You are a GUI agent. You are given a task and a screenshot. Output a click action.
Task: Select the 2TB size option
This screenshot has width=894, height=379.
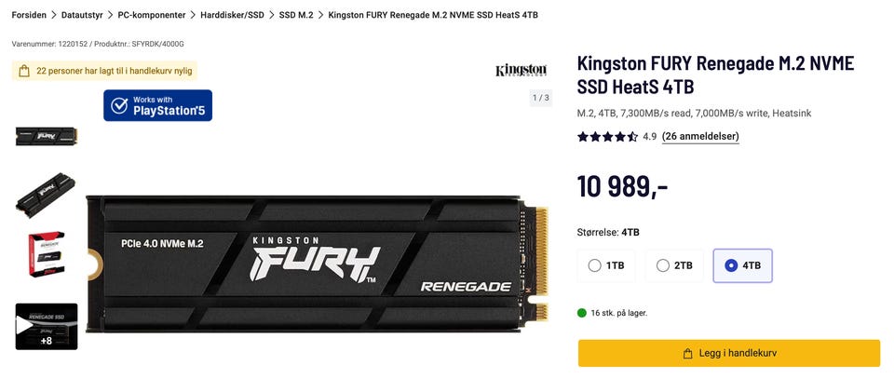pos(674,265)
